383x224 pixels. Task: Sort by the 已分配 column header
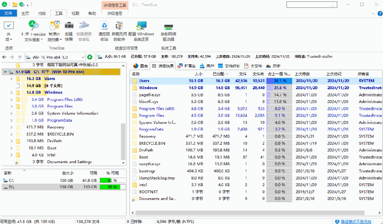[218, 74]
